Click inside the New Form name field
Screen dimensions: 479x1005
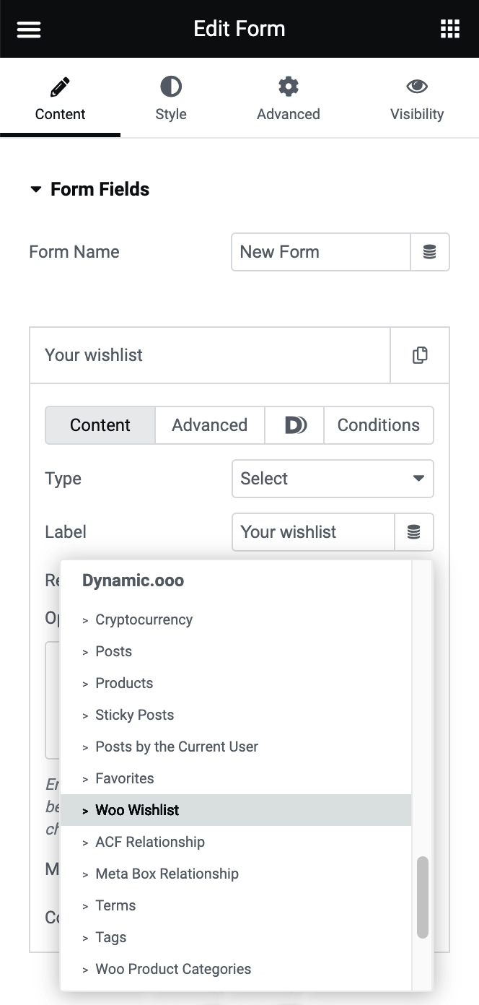click(320, 252)
